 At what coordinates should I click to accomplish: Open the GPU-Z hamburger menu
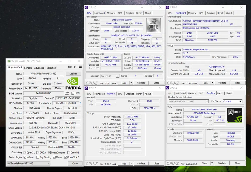tap(80, 67)
